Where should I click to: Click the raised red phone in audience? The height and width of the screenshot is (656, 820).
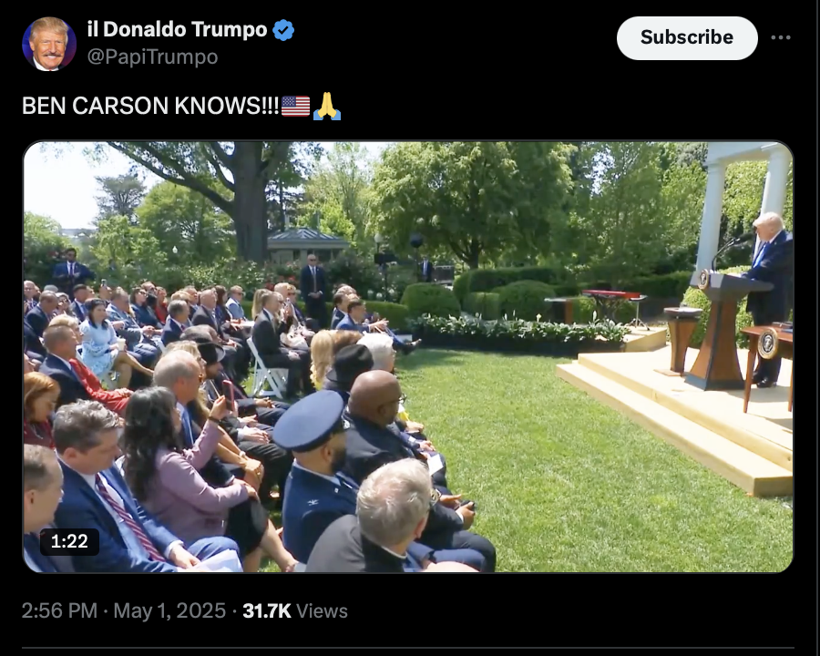[229, 395]
